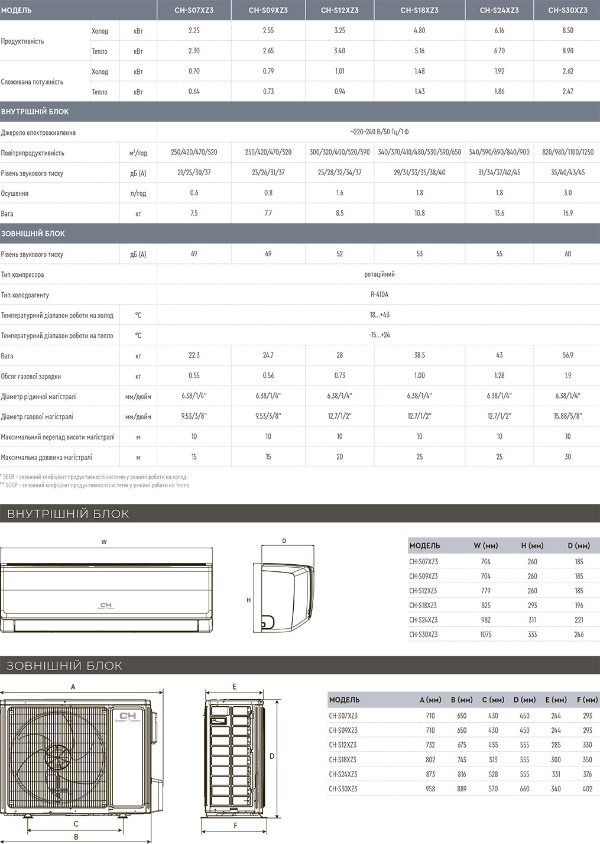
Task: Click the compressor type ротаційний
Action: [x=379, y=274]
